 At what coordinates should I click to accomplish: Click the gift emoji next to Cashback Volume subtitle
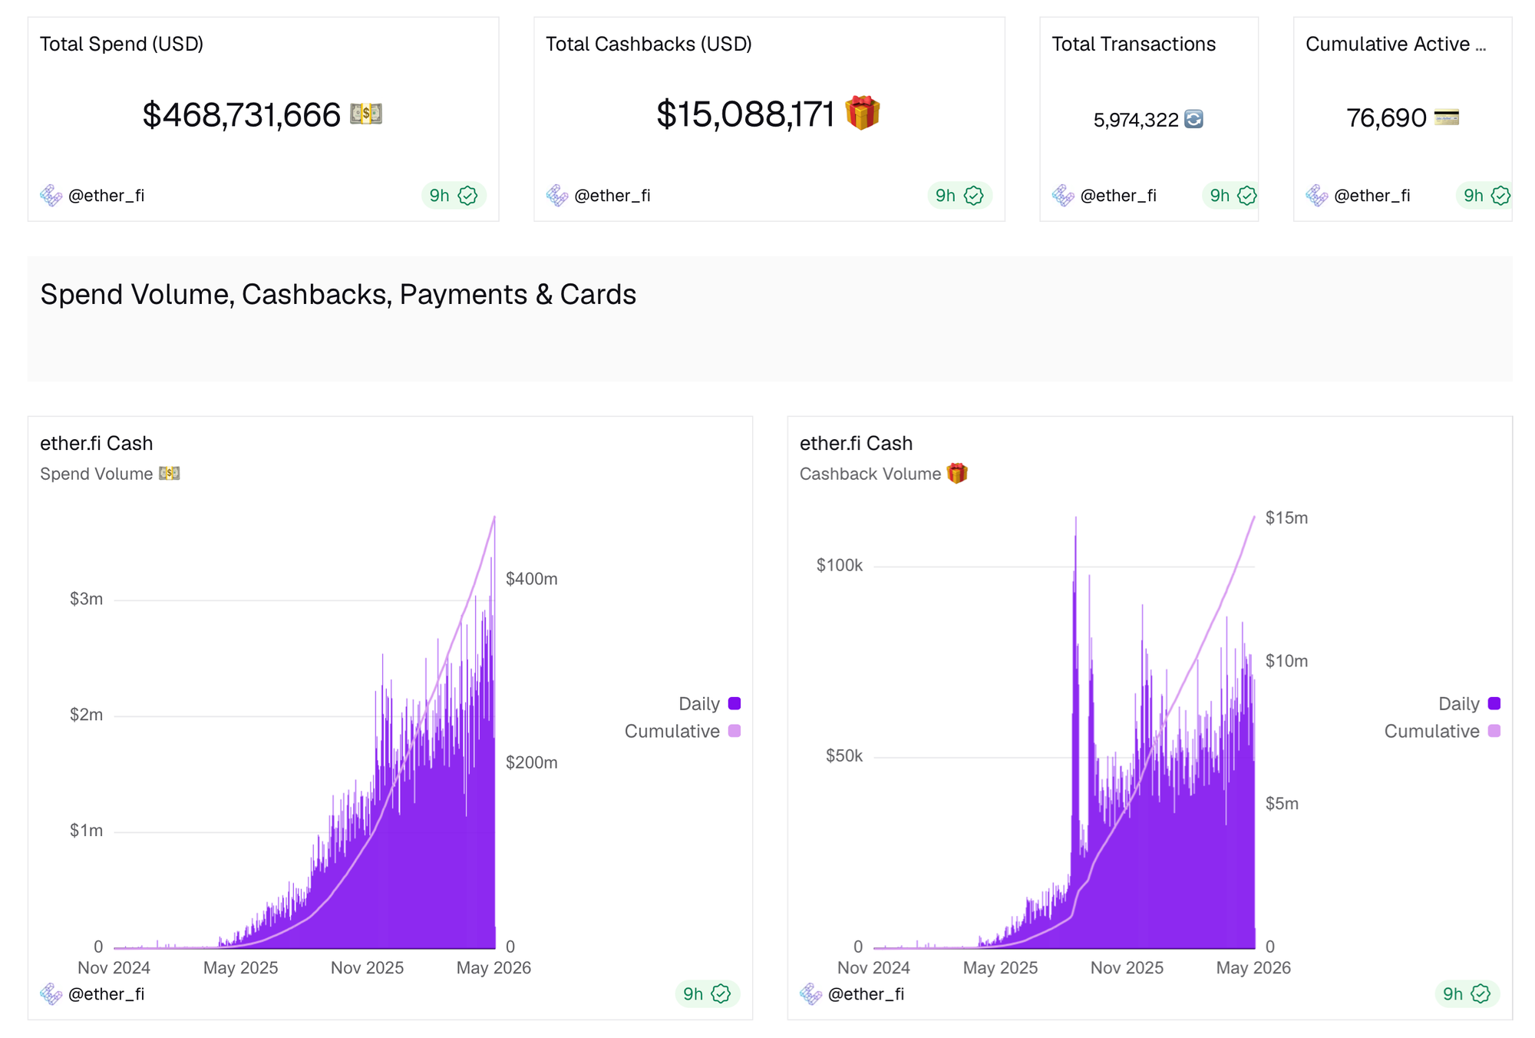pos(957,473)
